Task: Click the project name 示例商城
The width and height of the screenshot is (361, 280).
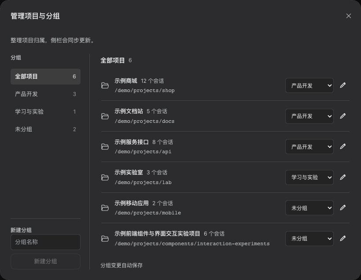Action: [126, 81]
